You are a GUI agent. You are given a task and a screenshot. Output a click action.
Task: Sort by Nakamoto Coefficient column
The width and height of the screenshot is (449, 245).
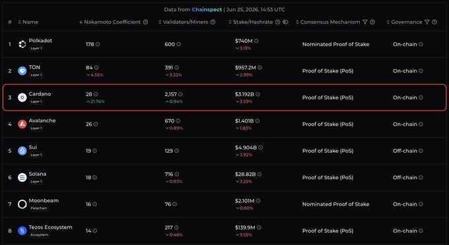pyautogui.click(x=110, y=22)
